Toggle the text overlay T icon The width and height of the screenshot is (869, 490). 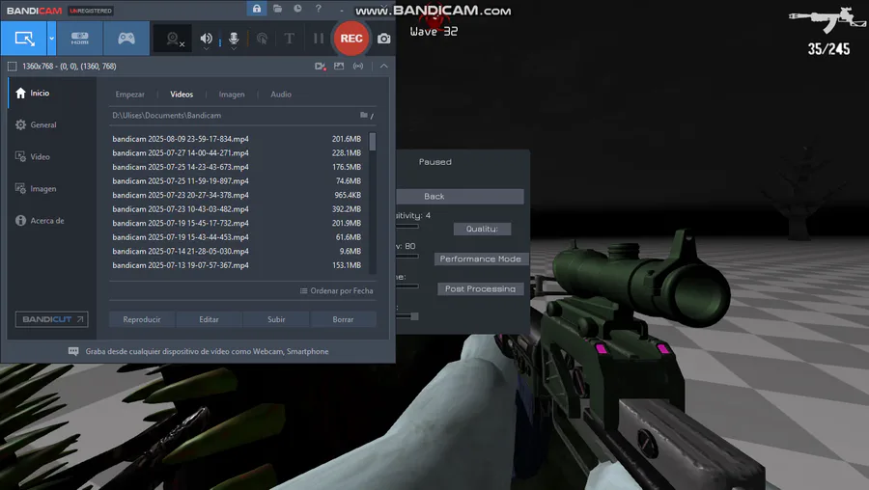point(290,39)
